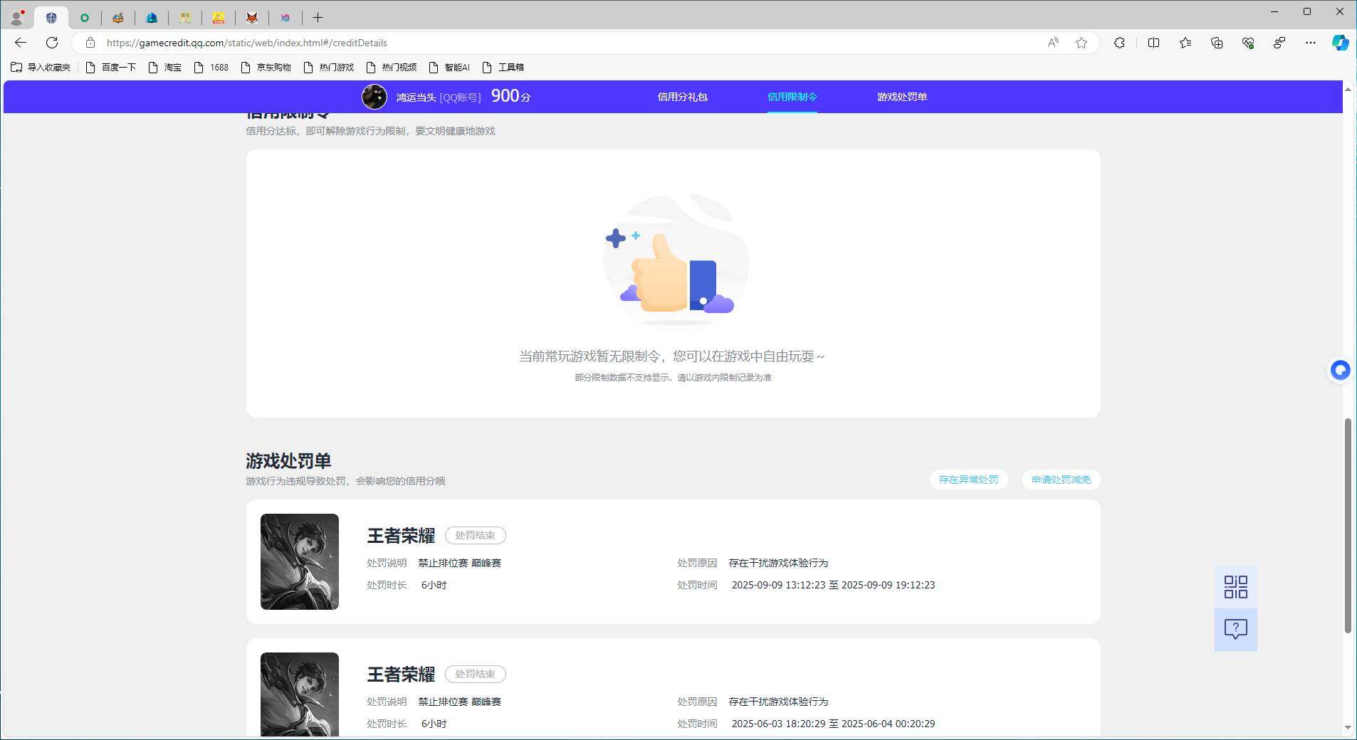Switch to the 信用分礼包 tab
The width and height of the screenshot is (1357, 740).
[x=682, y=97]
